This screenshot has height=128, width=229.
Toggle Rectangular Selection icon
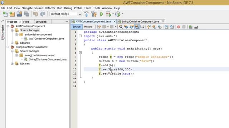click(x=142, y=27)
